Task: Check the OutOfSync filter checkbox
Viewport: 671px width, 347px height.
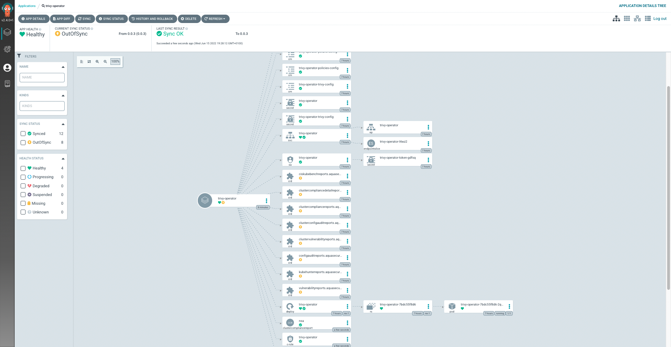Action: click(x=23, y=142)
